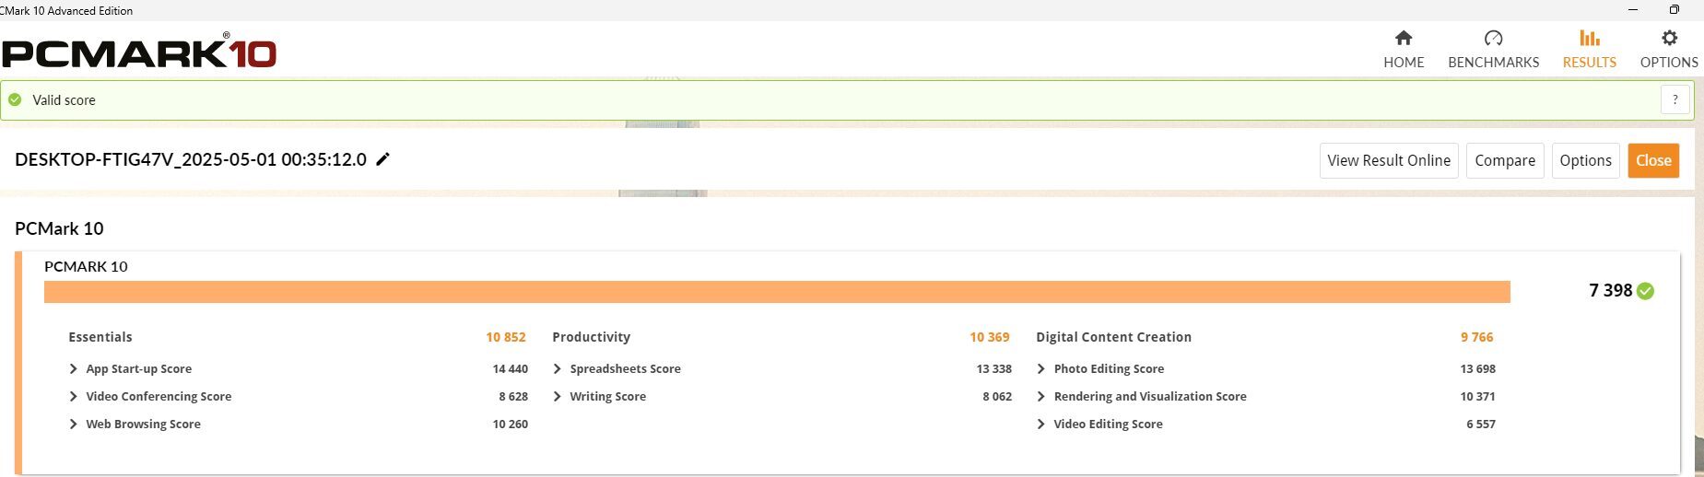This screenshot has width=1704, height=477.
Task: Select the Digital Content Creation heading
Action: click(x=1113, y=337)
